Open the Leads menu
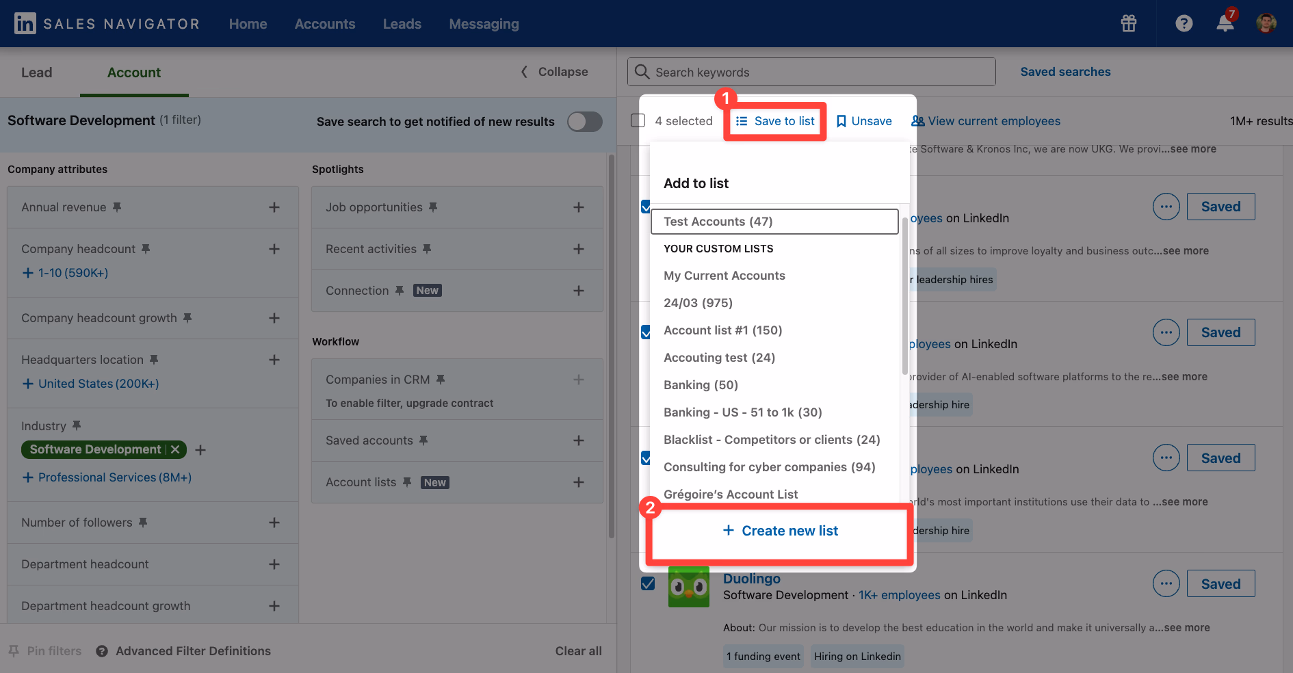Image resolution: width=1293 pixels, height=673 pixels. point(402,24)
